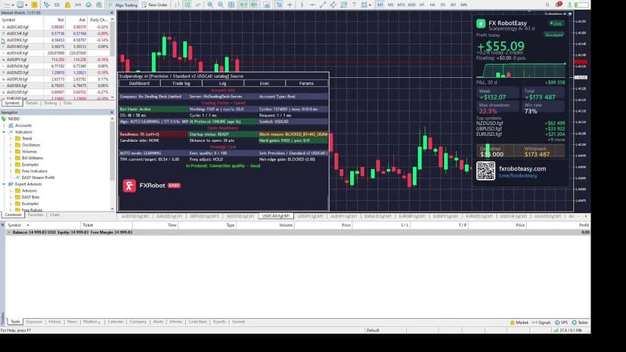Switch to the USDCAD.fgf,M1 chart tab
The height and width of the screenshot is (352, 626).
click(x=276, y=216)
